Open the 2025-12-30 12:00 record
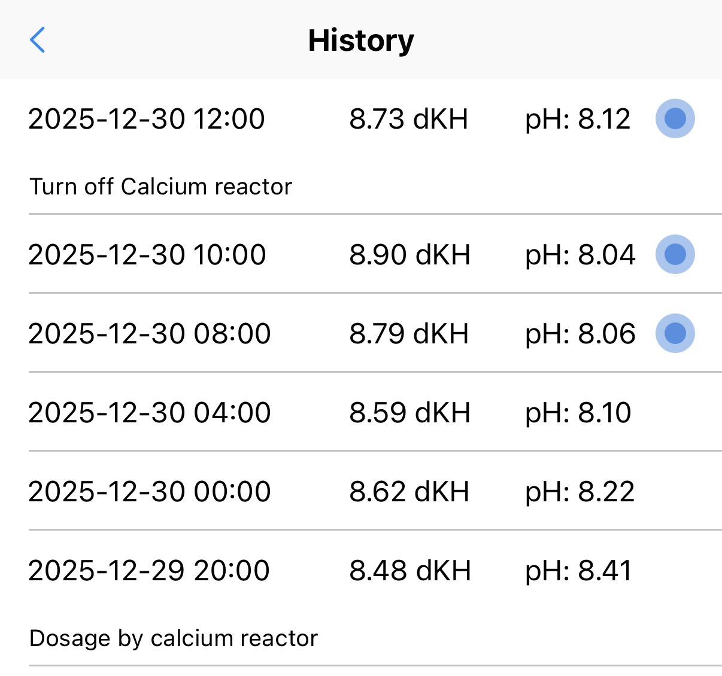 [147, 118]
